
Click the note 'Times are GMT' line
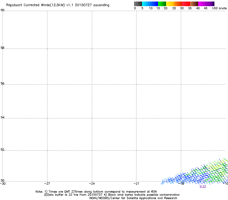[x=96, y=192]
